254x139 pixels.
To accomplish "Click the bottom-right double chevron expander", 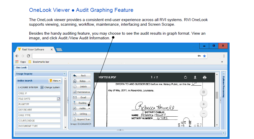I will tap(224, 133).
